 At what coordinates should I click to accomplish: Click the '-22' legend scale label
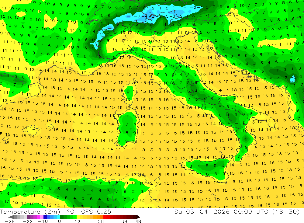point(28,221)
